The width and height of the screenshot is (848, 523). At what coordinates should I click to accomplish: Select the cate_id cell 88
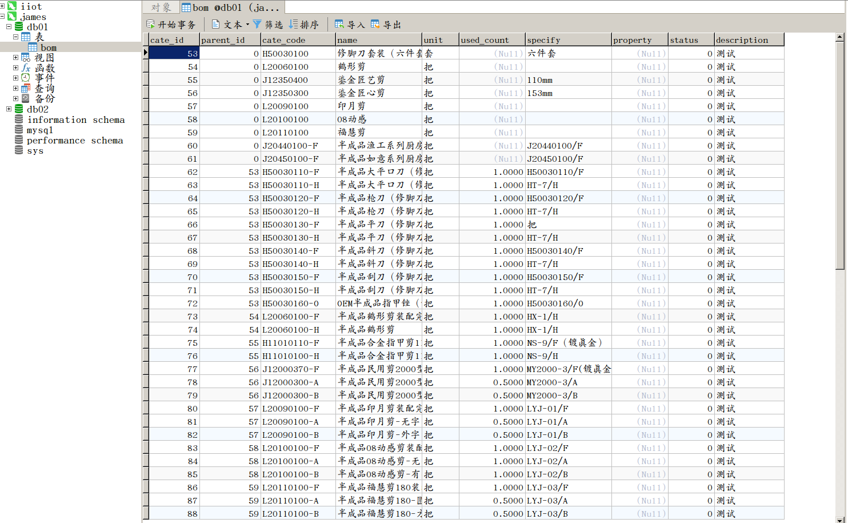point(174,513)
